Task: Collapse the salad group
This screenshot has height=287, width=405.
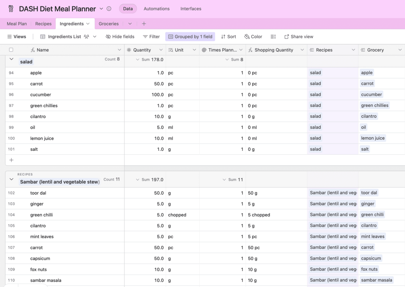Action: coord(11,59)
